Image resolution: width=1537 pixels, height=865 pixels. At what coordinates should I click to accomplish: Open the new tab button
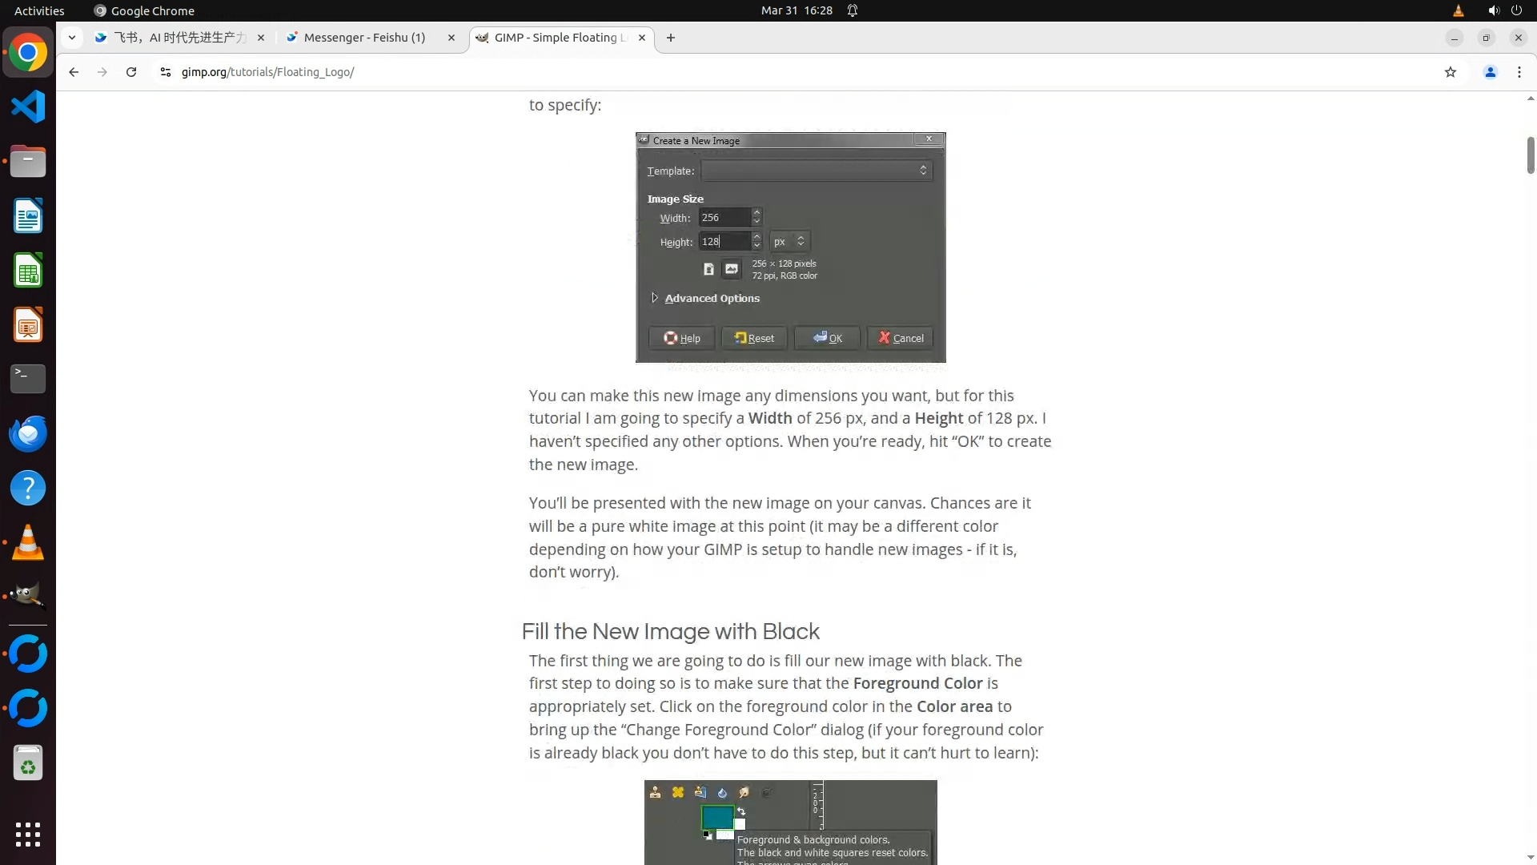click(671, 38)
